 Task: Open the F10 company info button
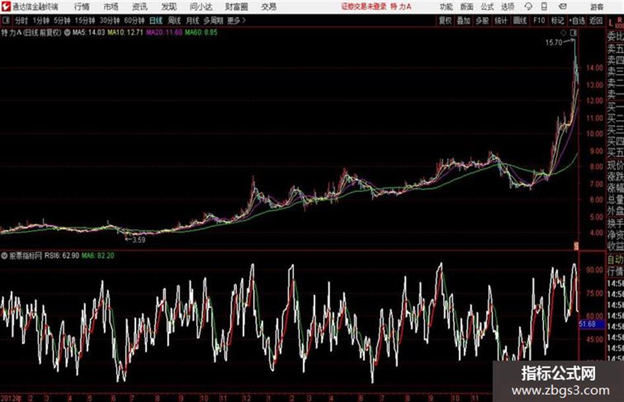pyautogui.click(x=539, y=20)
